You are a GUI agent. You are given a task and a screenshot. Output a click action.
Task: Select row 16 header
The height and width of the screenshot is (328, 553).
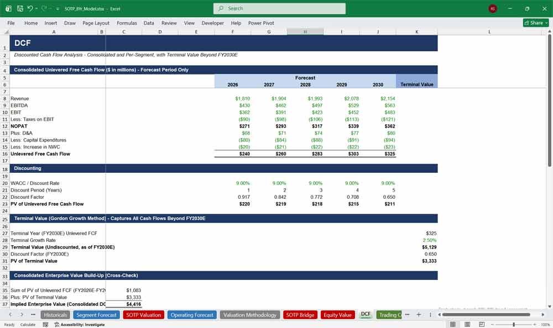coord(5,154)
